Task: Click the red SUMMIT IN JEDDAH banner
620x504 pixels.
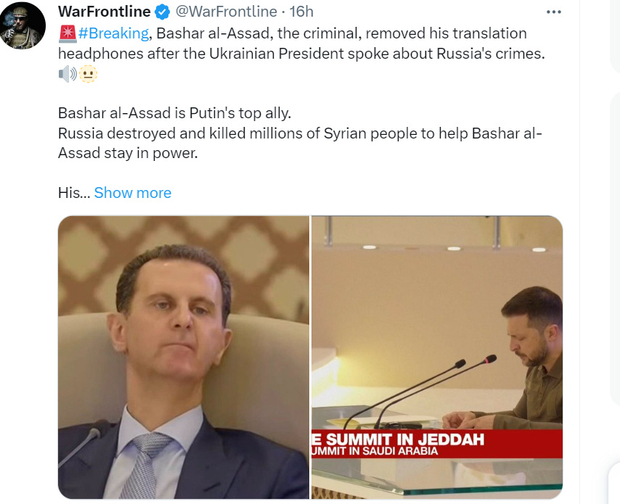Action: (x=437, y=444)
